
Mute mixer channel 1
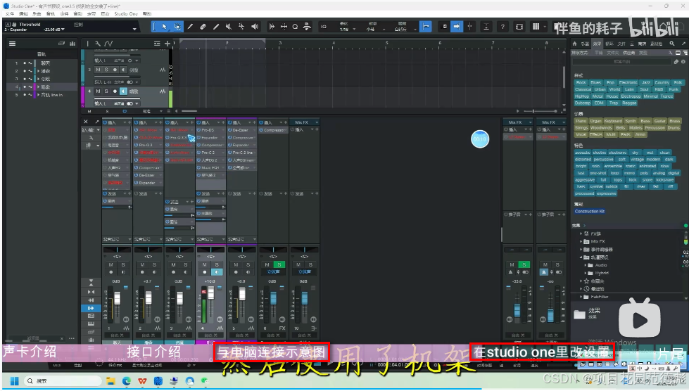point(110,264)
